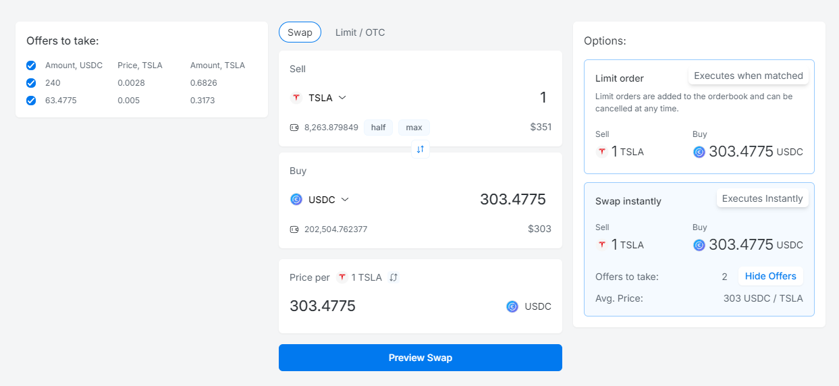Click the wallet icon next to TSLA balance
The width and height of the screenshot is (839, 386).
pos(294,128)
